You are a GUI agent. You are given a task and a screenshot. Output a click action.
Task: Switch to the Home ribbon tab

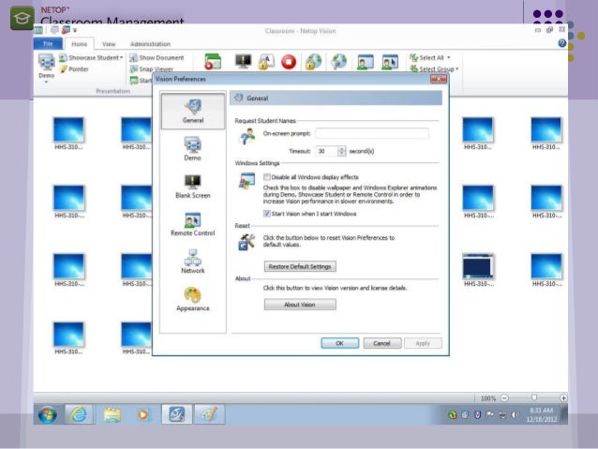tap(80, 44)
